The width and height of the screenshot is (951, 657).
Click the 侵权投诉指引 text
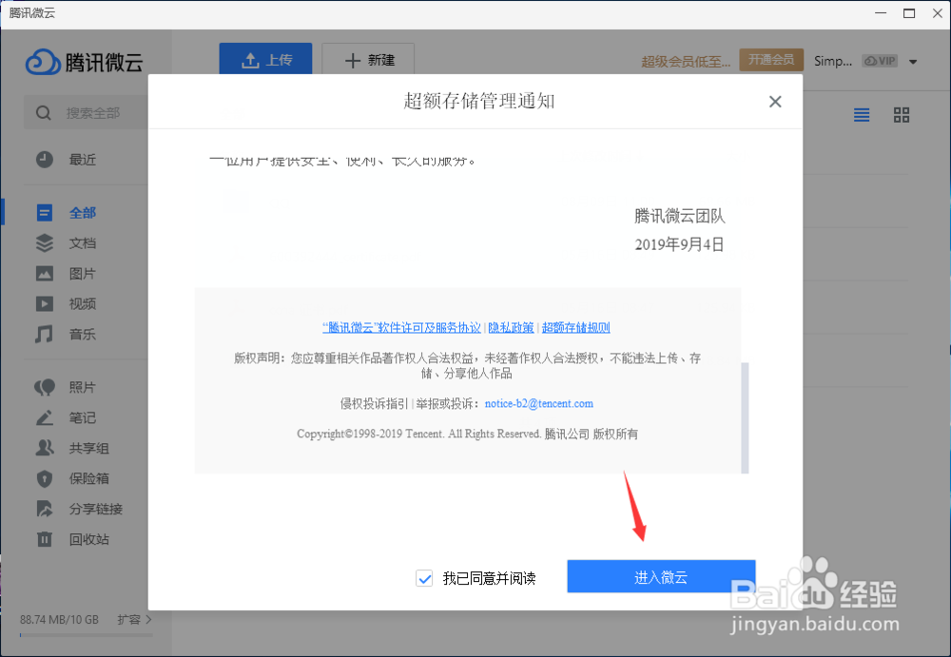click(x=374, y=403)
